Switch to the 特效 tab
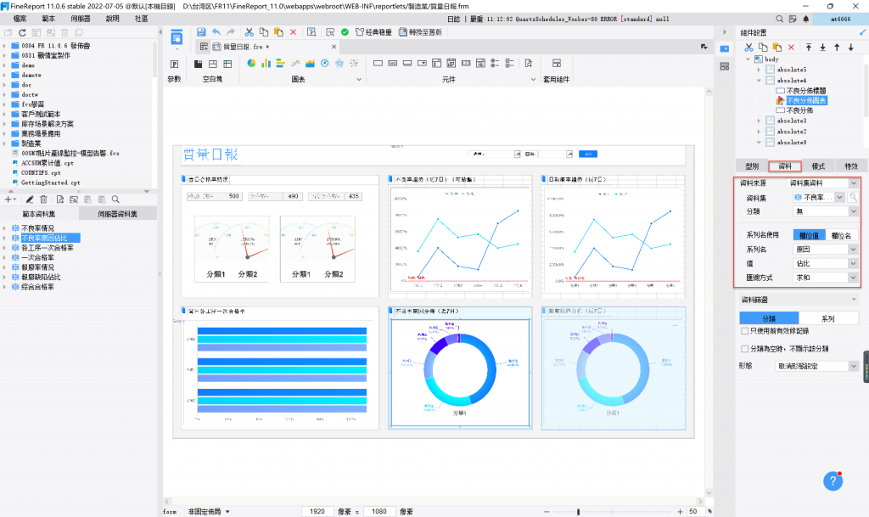The width and height of the screenshot is (869, 517). click(851, 166)
